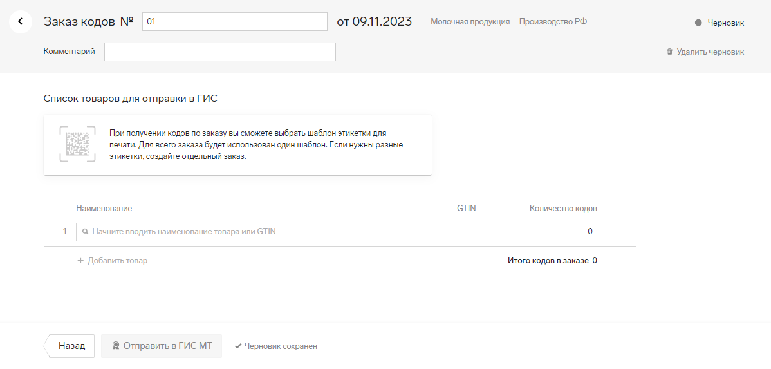The image size is (771, 369).
Task: Select the Количество кодов quantity input
Action: tap(562, 232)
